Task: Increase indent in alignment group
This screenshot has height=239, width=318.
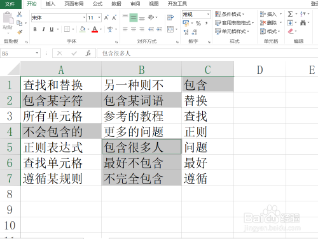Action: coord(160,29)
